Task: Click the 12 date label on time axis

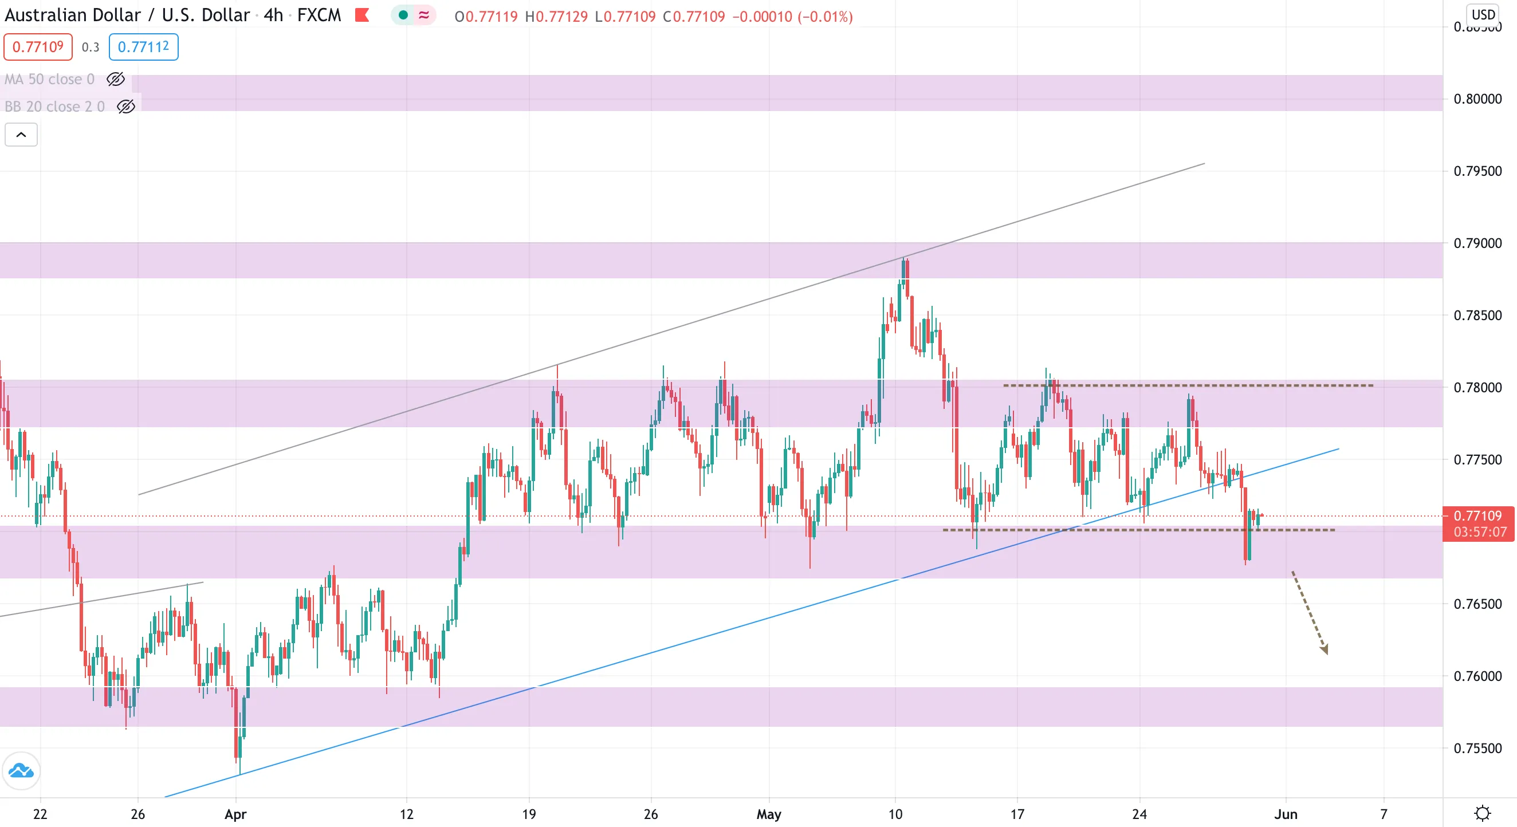Action: click(406, 814)
